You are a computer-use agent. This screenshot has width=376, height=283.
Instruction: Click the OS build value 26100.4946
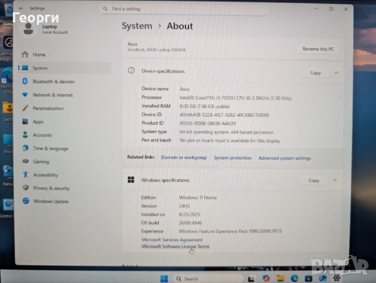(190, 223)
